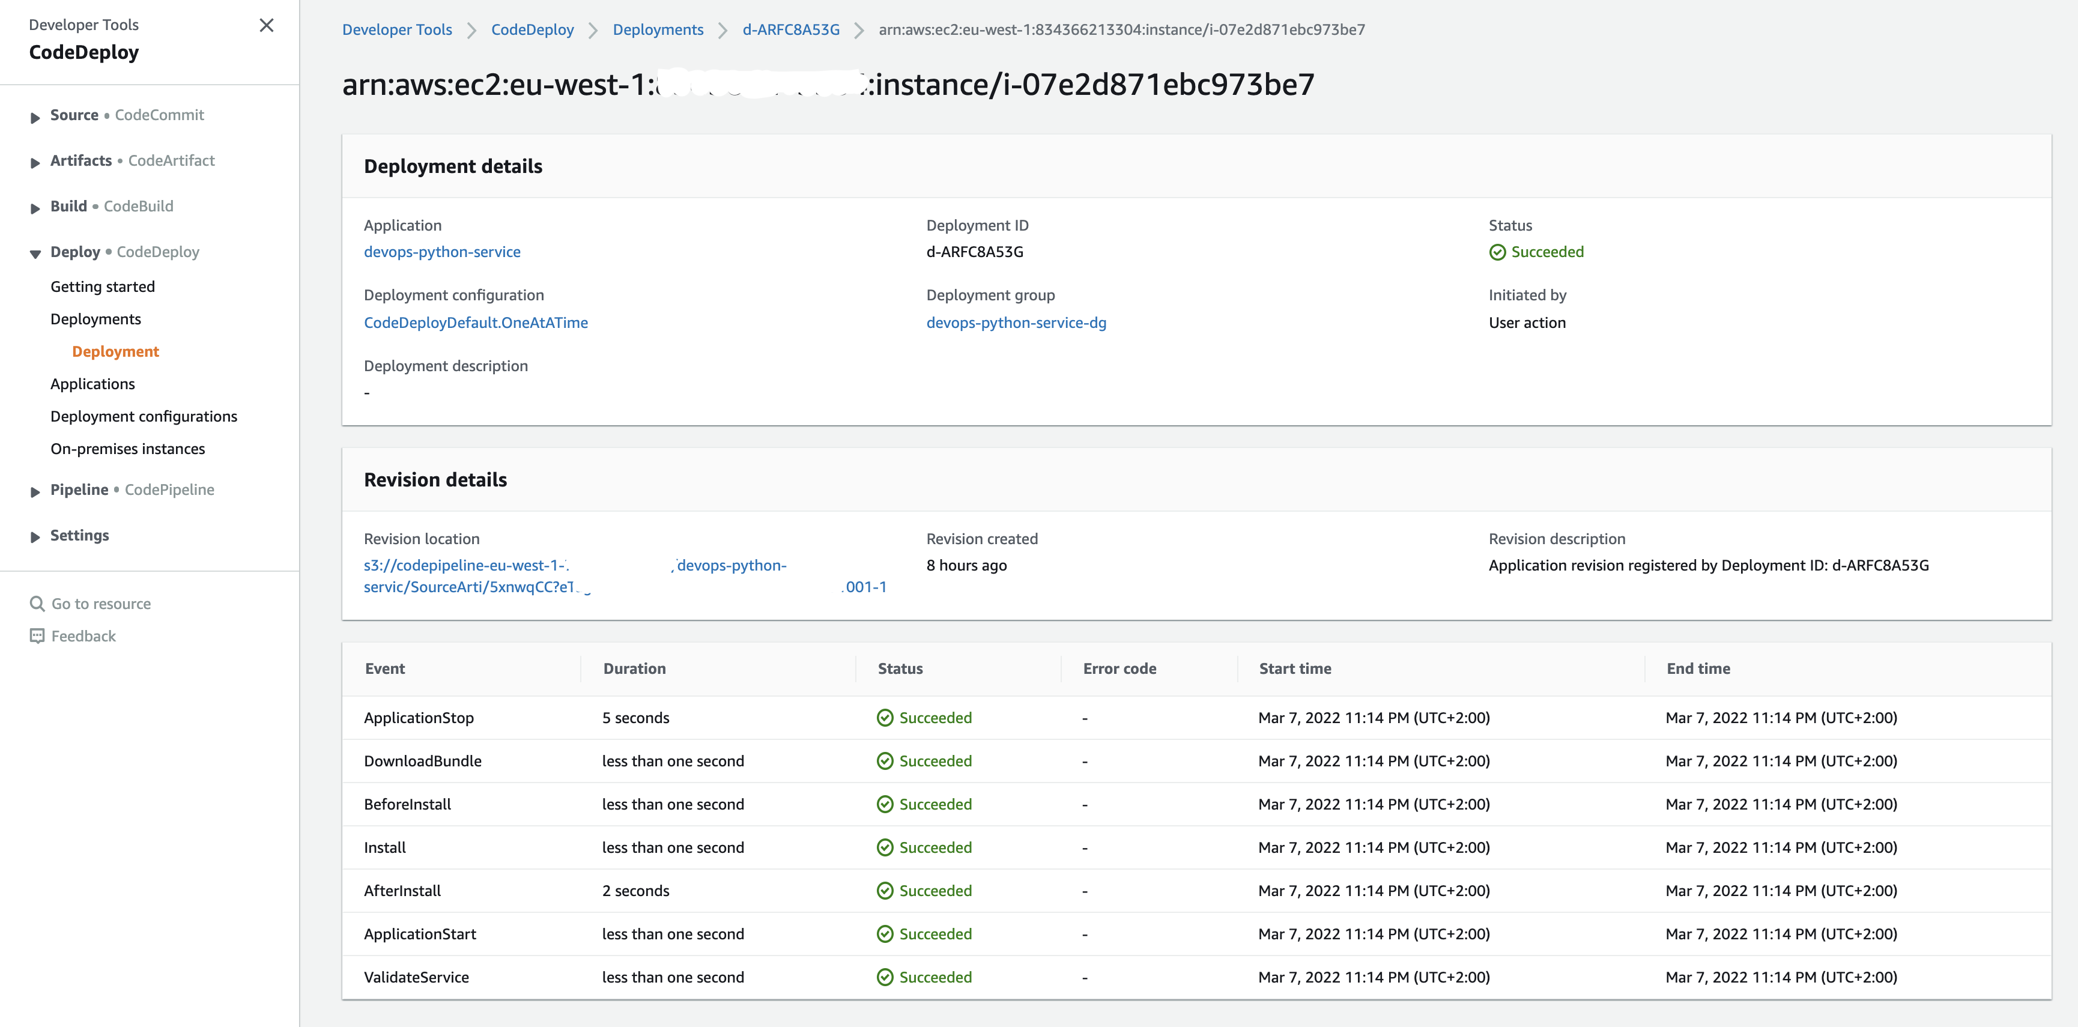Click the ApplicationStop row success check icon
This screenshot has height=1027, width=2078.
[885, 718]
